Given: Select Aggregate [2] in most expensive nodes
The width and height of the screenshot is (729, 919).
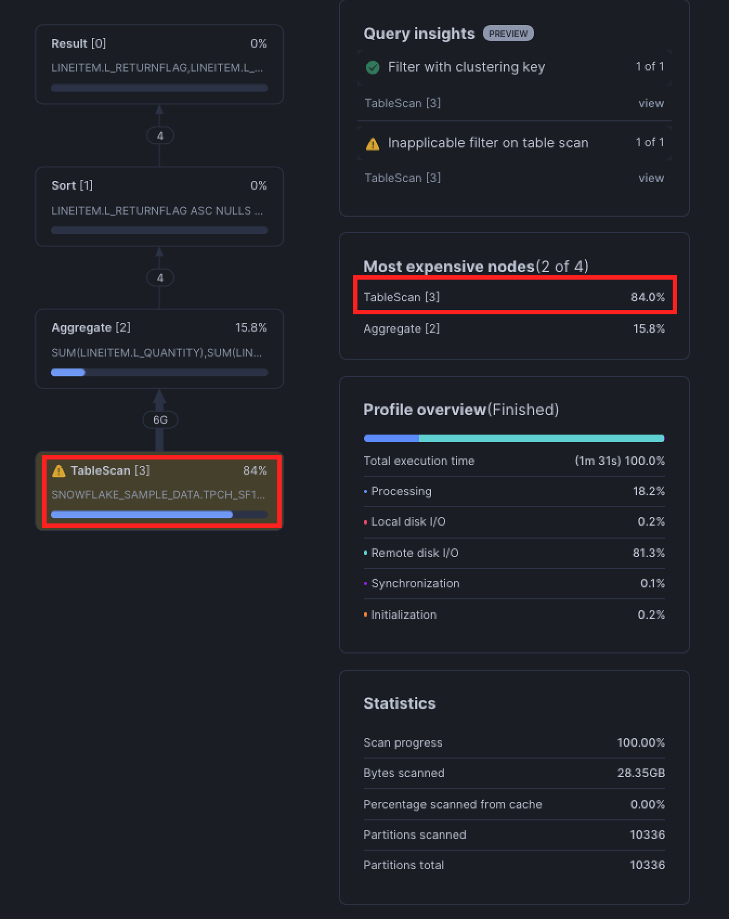Looking at the screenshot, I should (514, 329).
